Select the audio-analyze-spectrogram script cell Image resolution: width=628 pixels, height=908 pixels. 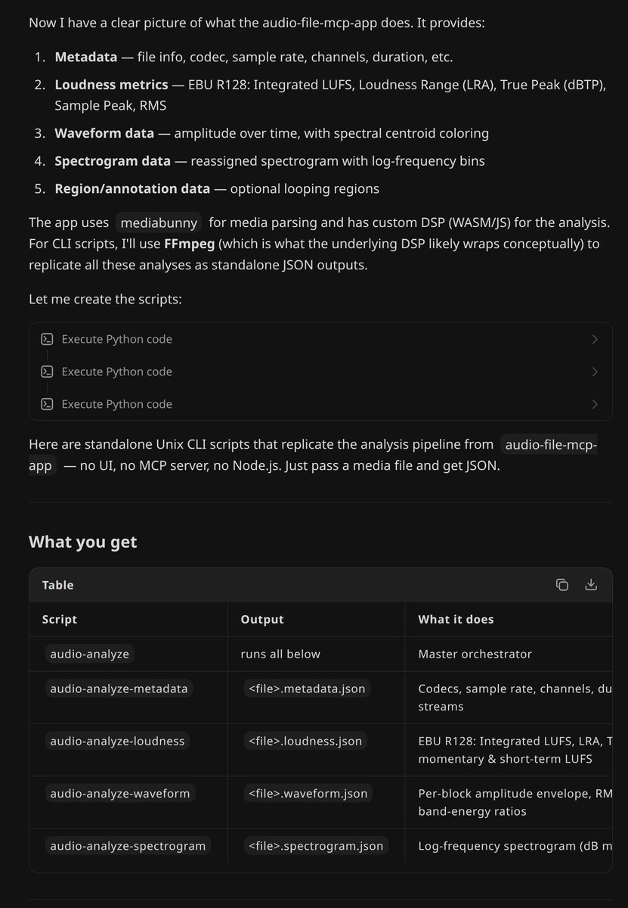pos(128,846)
